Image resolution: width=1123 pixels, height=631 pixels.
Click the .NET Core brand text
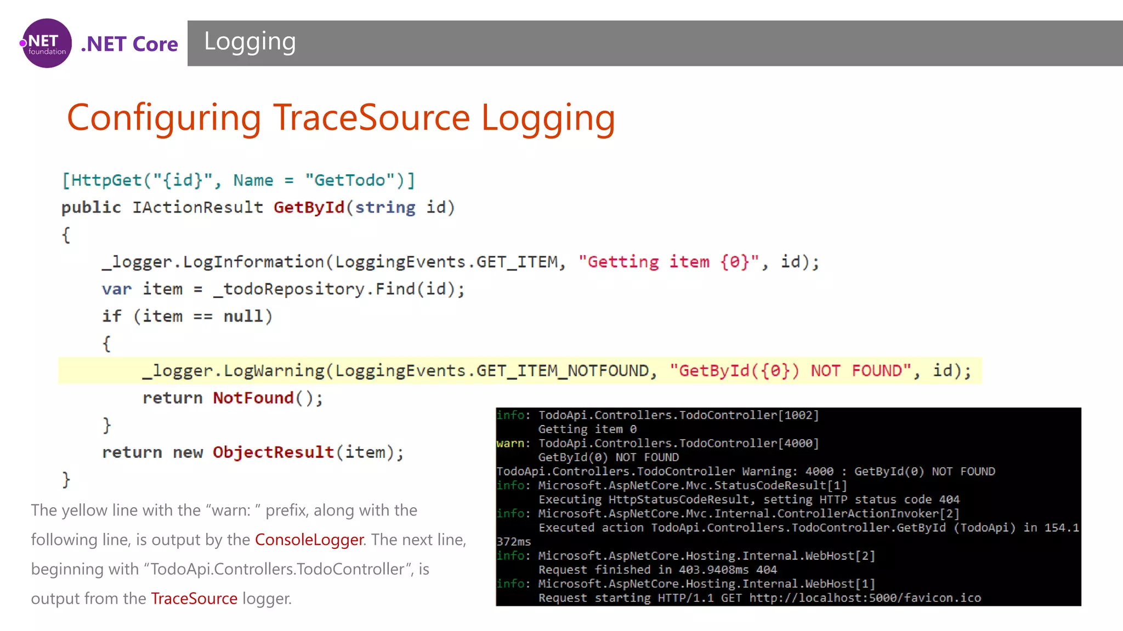[129, 44]
